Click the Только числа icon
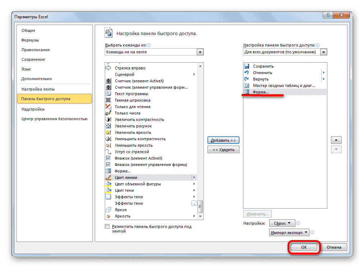Viewport: 364px width, 268px height. click(x=108, y=113)
